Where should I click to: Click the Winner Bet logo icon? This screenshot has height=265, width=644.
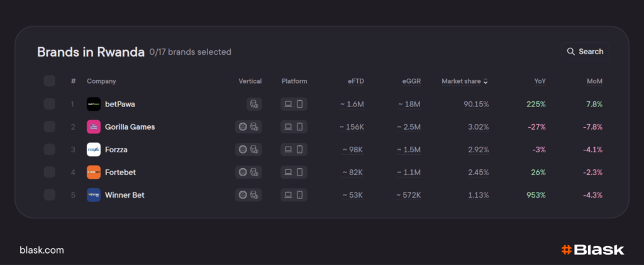click(x=94, y=195)
